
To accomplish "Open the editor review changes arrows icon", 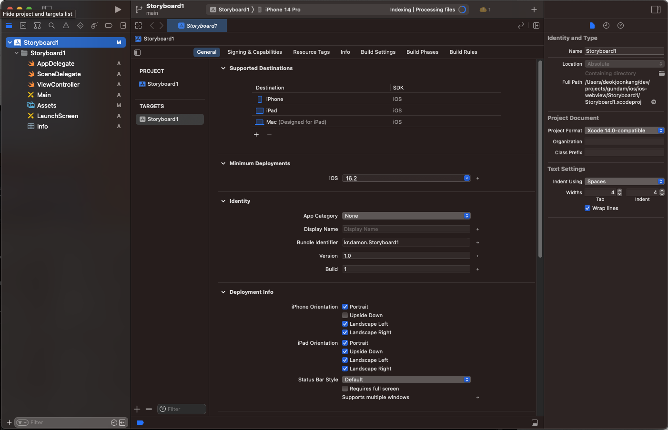I will coord(521,26).
